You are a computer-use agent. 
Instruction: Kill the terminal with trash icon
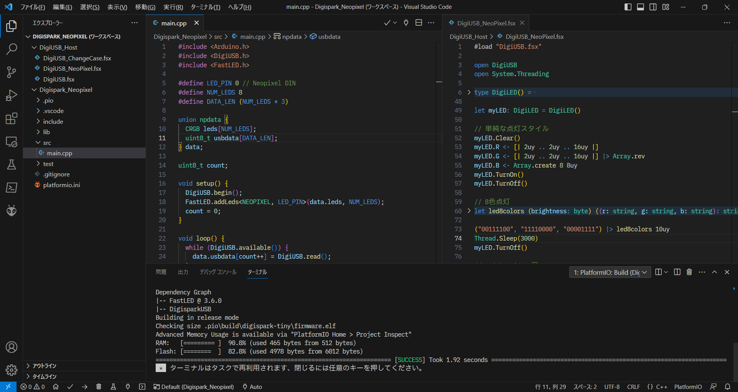point(689,272)
